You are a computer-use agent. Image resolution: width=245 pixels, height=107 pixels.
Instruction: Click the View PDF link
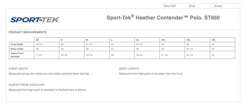pyautogui.click(x=170, y=6)
